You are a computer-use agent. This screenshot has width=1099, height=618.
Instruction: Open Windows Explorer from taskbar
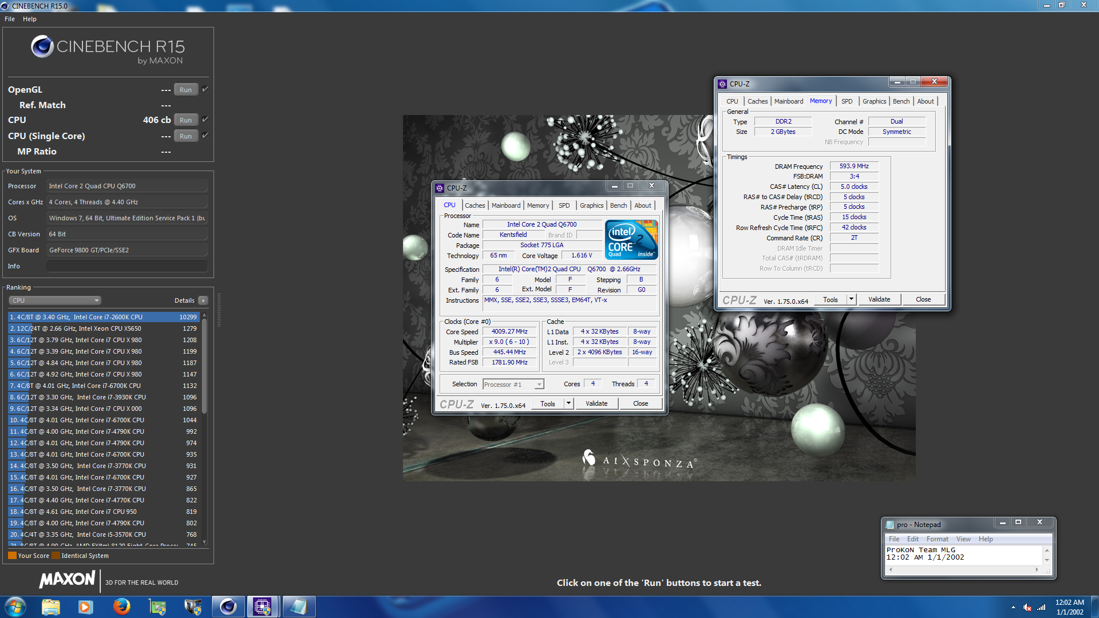point(50,607)
